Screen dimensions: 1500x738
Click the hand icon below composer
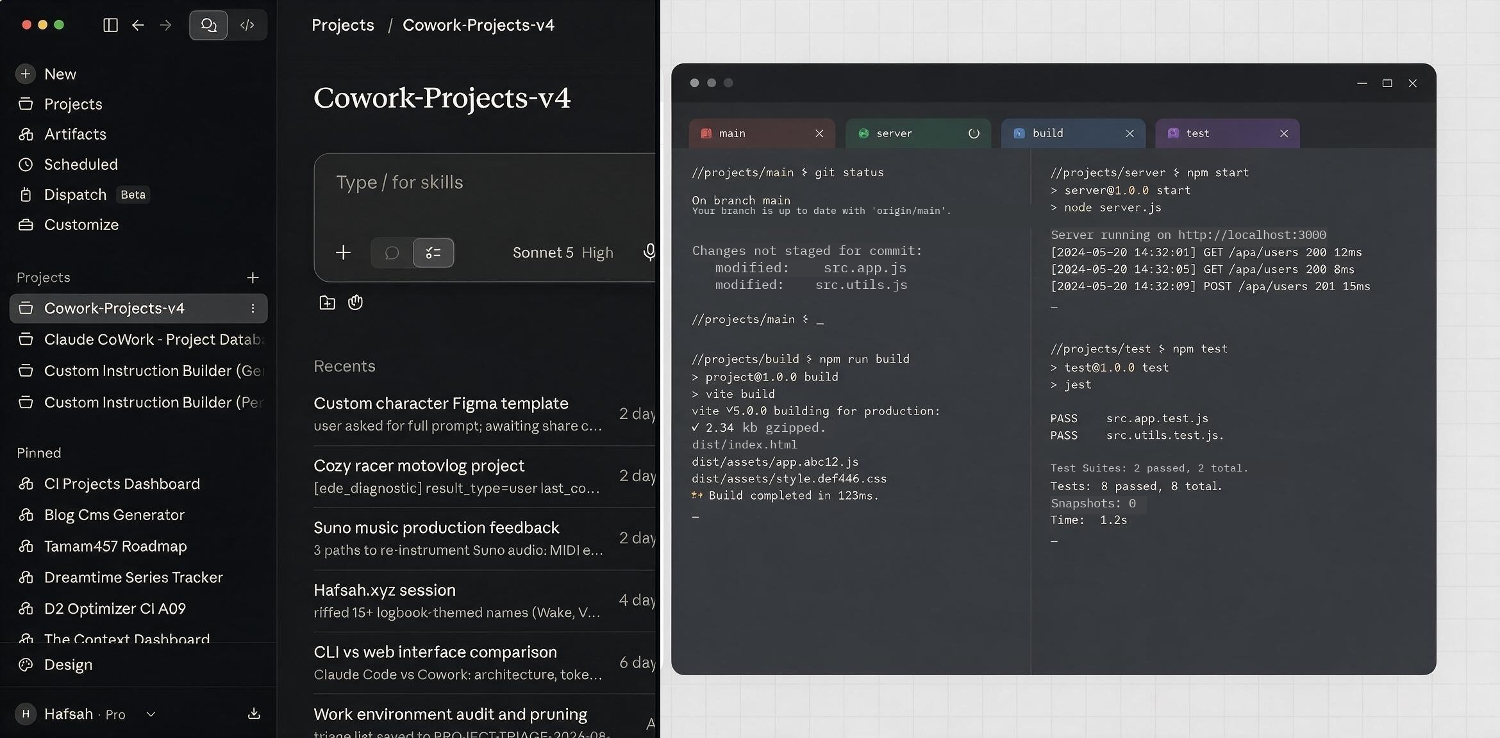point(356,302)
